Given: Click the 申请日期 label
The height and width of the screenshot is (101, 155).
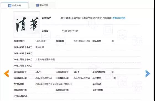Looking at the screenshot, I should point(60,41).
